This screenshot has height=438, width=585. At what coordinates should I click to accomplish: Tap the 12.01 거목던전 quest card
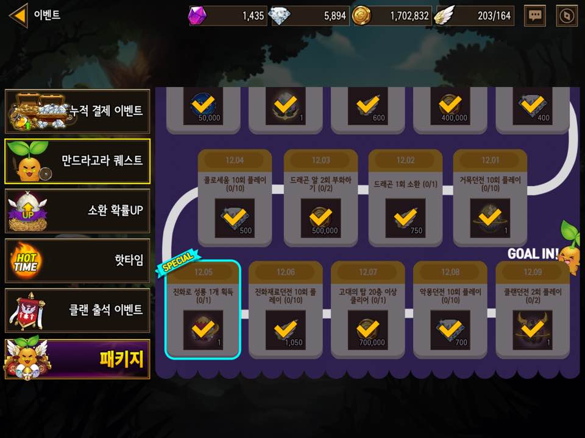click(x=490, y=198)
